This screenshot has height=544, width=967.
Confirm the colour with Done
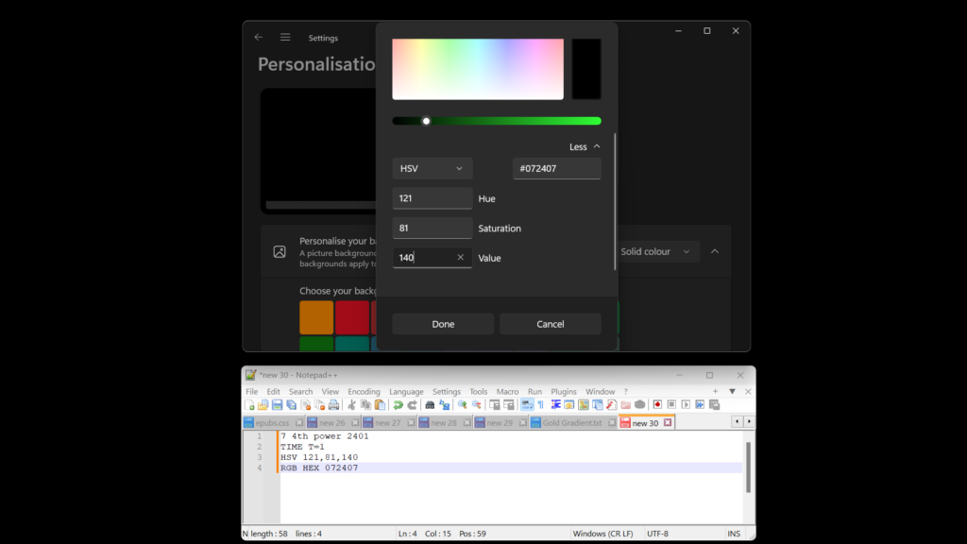pos(443,324)
